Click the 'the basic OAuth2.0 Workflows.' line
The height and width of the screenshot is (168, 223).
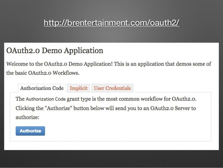pos(43,73)
